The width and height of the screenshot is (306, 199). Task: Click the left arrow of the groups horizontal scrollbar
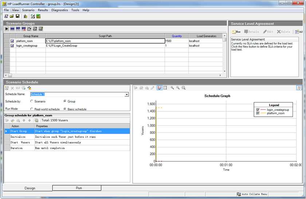[6, 75]
